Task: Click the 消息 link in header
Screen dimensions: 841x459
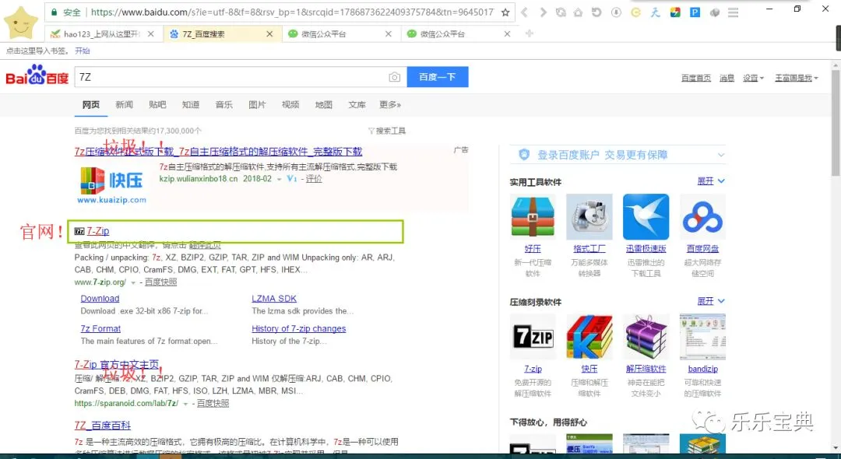Action: point(727,78)
